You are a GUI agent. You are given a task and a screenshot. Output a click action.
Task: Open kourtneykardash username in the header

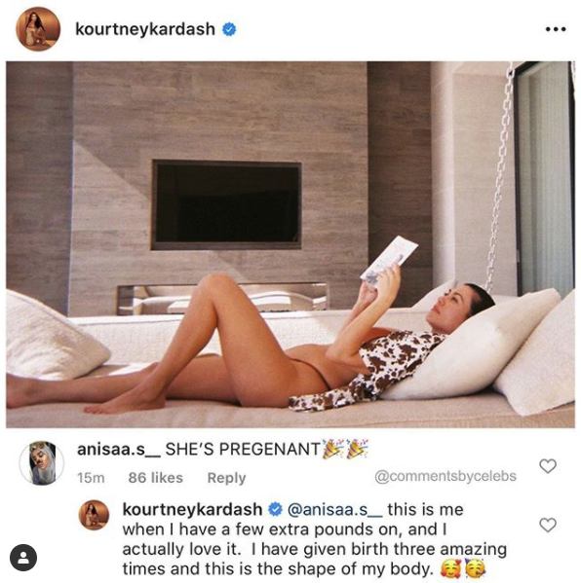tap(145, 29)
